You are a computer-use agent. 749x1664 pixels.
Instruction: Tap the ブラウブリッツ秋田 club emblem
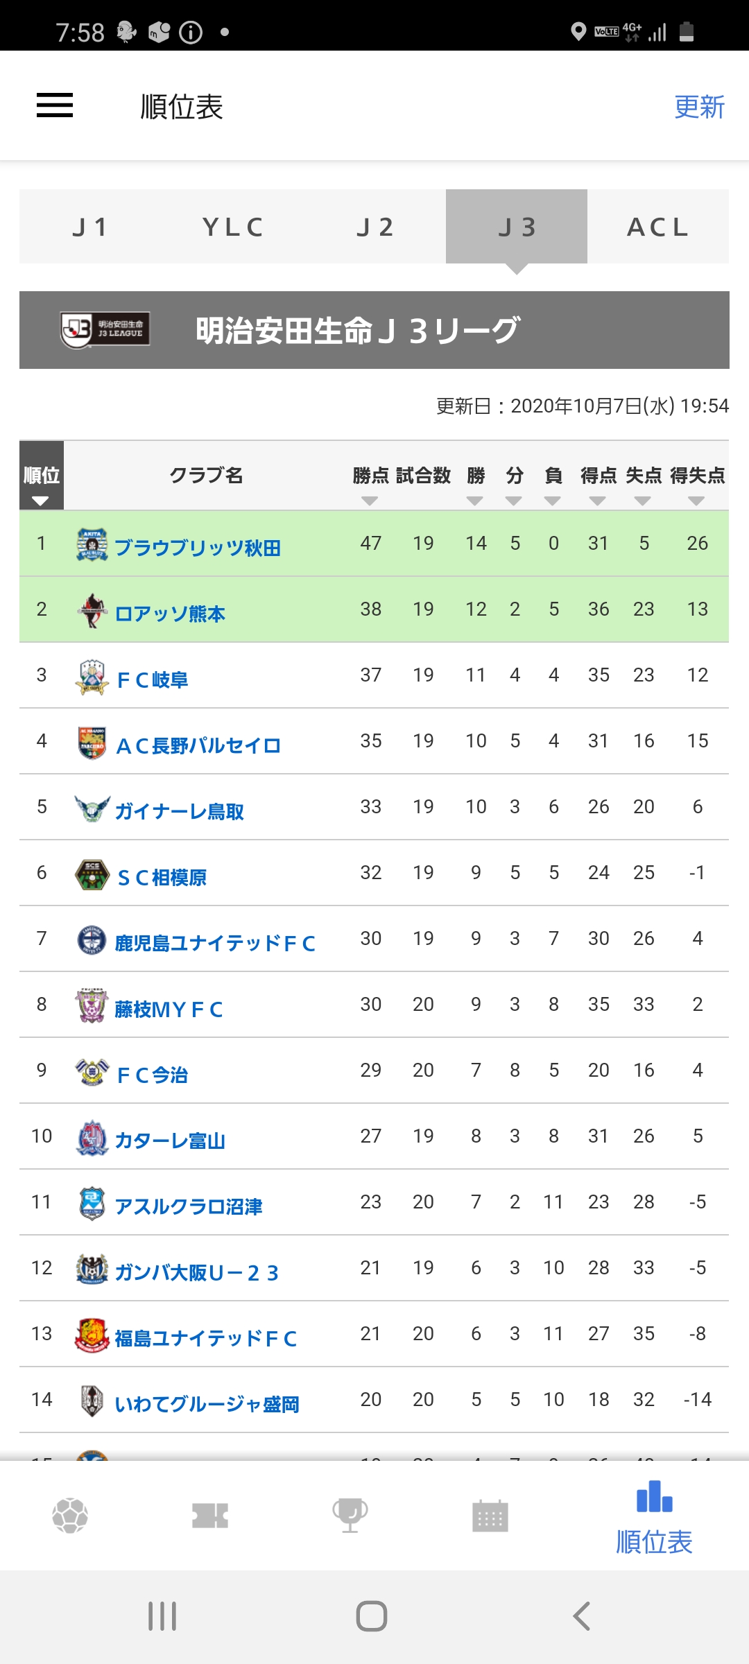[x=92, y=544]
